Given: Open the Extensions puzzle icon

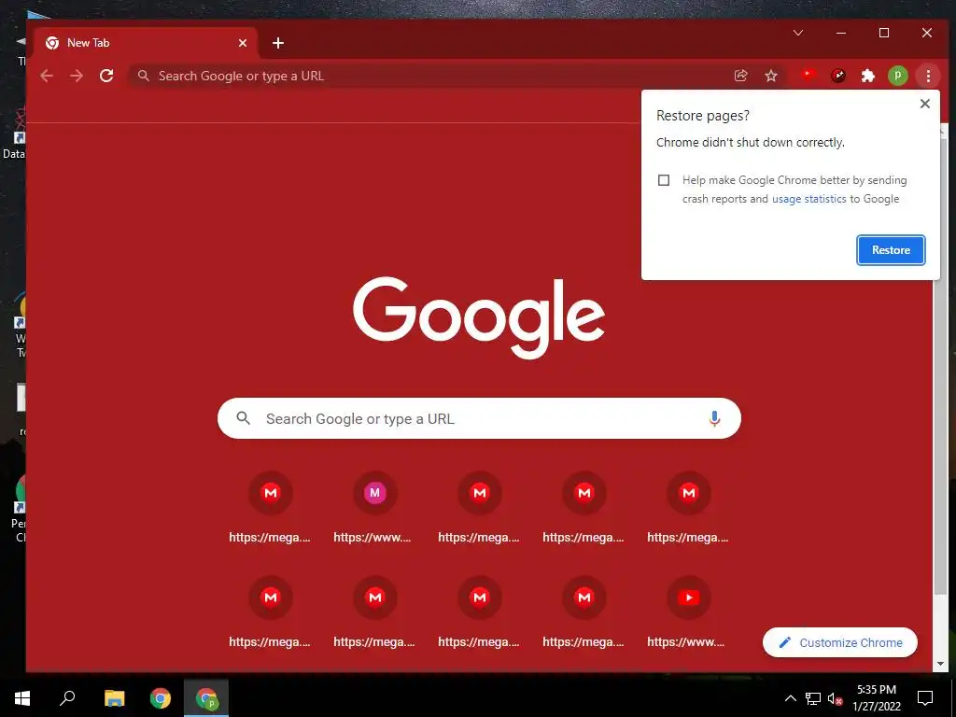Looking at the screenshot, I should (x=867, y=76).
